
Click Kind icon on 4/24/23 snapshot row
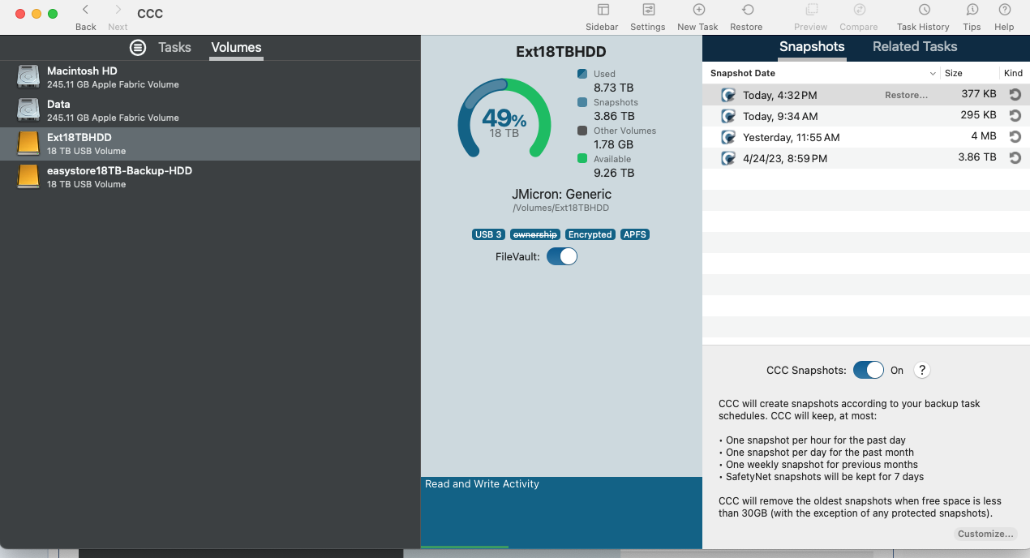(x=1015, y=158)
